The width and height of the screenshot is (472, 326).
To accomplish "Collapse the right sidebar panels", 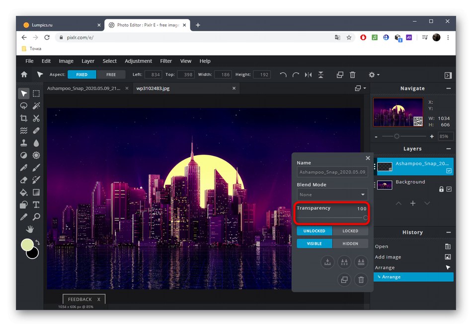I will coord(448,75).
